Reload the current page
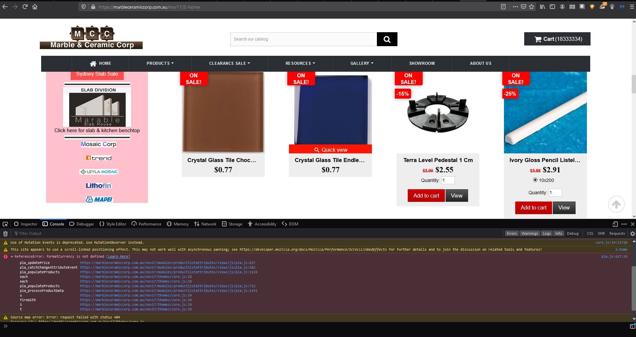The image size is (636, 337). [x=25, y=7]
